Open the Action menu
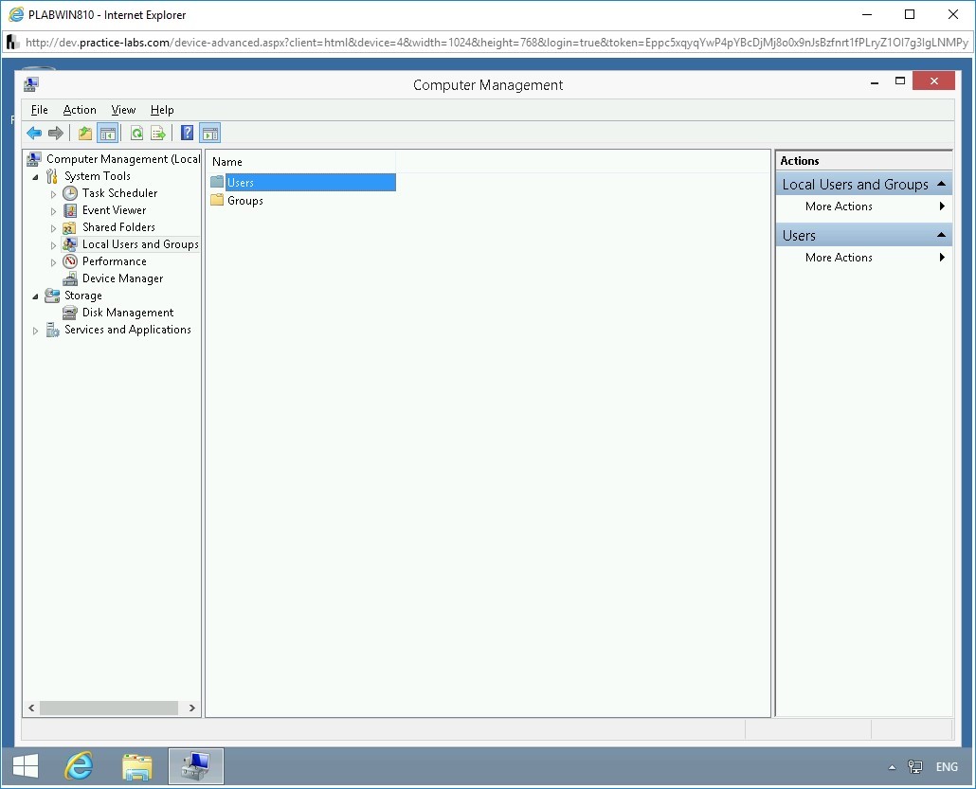Image resolution: width=976 pixels, height=789 pixels. (x=80, y=110)
